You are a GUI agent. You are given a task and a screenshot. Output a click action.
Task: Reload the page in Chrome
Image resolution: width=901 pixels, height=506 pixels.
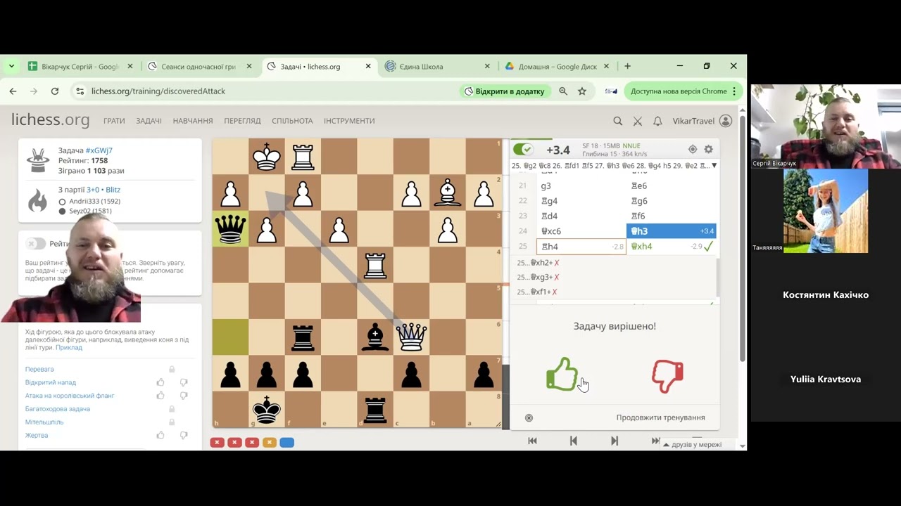(x=55, y=91)
